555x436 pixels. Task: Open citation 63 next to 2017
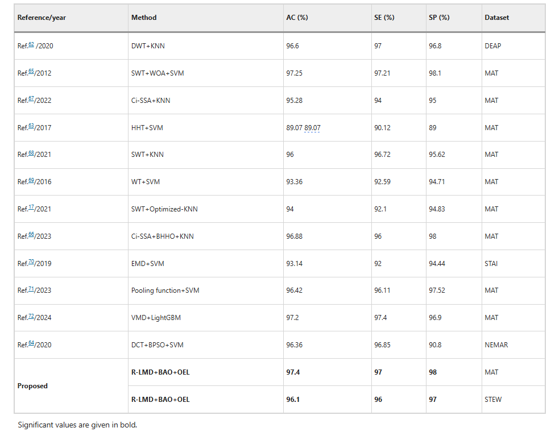(31, 126)
